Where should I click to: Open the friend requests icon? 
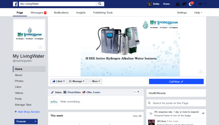point(178,4)
